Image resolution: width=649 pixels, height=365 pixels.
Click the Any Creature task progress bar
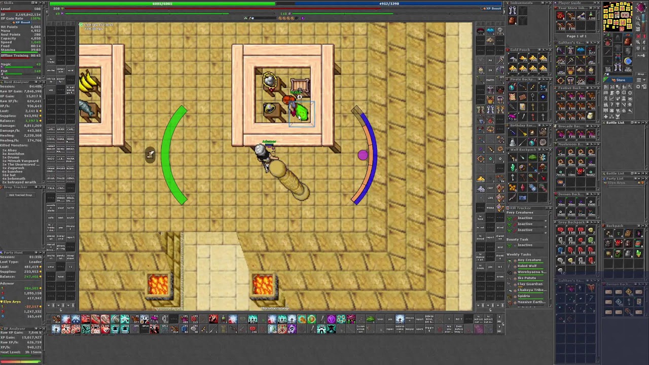pos(530,263)
